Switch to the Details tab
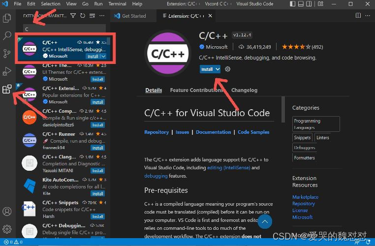375x246 pixels. pos(154,90)
